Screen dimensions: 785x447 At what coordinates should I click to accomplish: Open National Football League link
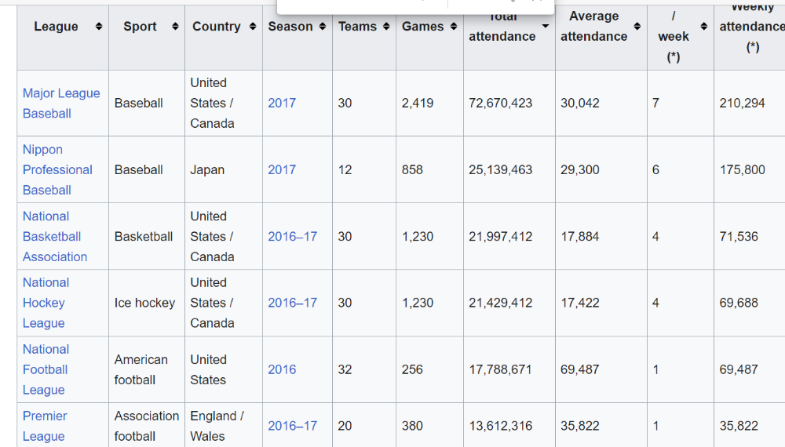[x=46, y=369]
